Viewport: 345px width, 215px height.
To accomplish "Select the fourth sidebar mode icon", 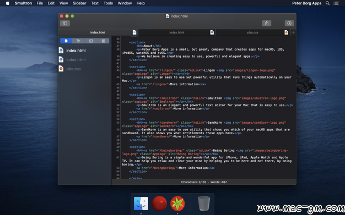I will pyautogui.click(x=103, y=41).
